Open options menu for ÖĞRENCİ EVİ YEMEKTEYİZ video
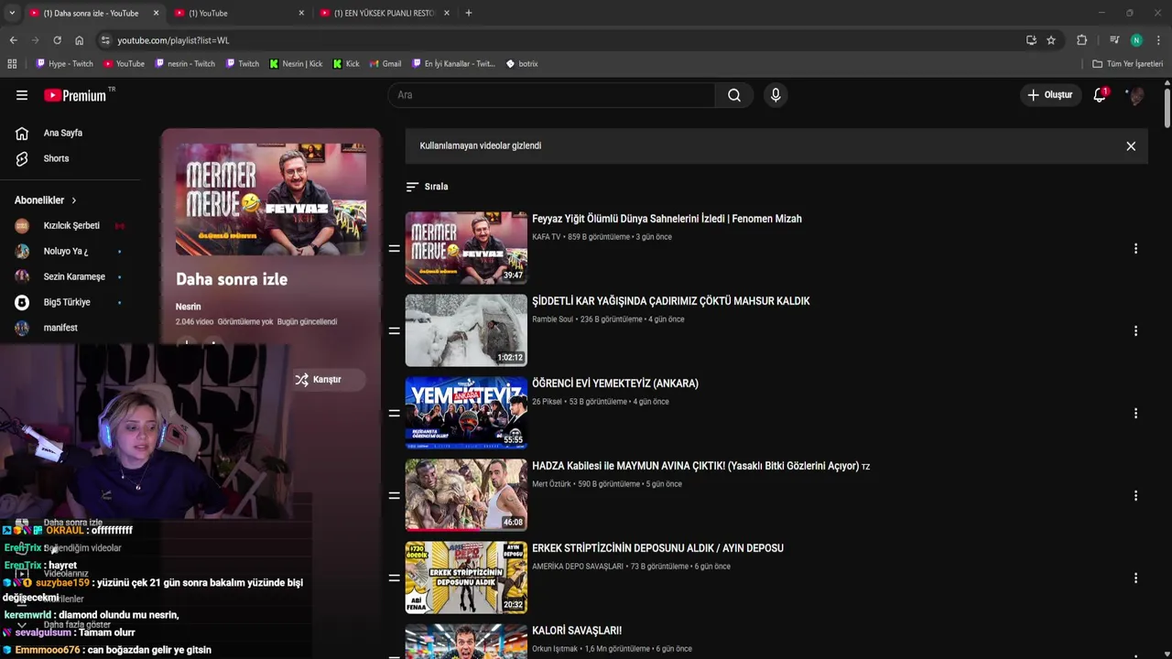Image resolution: width=1172 pixels, height=659 pixels. coord(1135,414)
